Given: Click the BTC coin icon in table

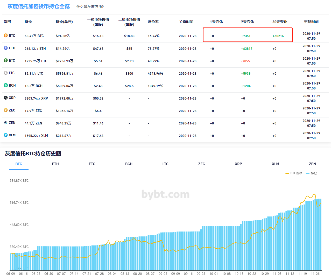Looking at the screenshot, I should tap(6, 36).
